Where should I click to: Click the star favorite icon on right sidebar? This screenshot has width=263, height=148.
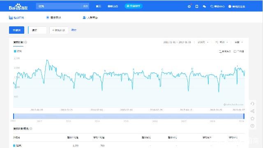(x=252, y=118)
